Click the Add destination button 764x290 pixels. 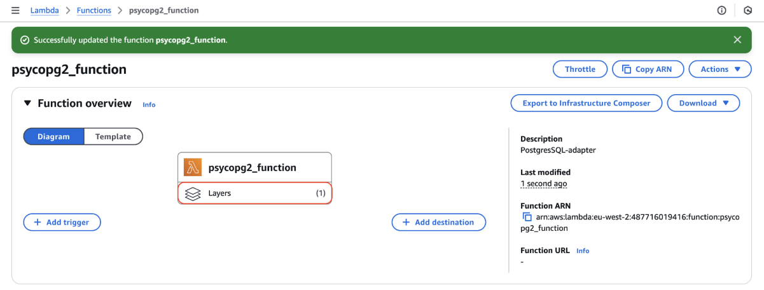tap(439, 222)
